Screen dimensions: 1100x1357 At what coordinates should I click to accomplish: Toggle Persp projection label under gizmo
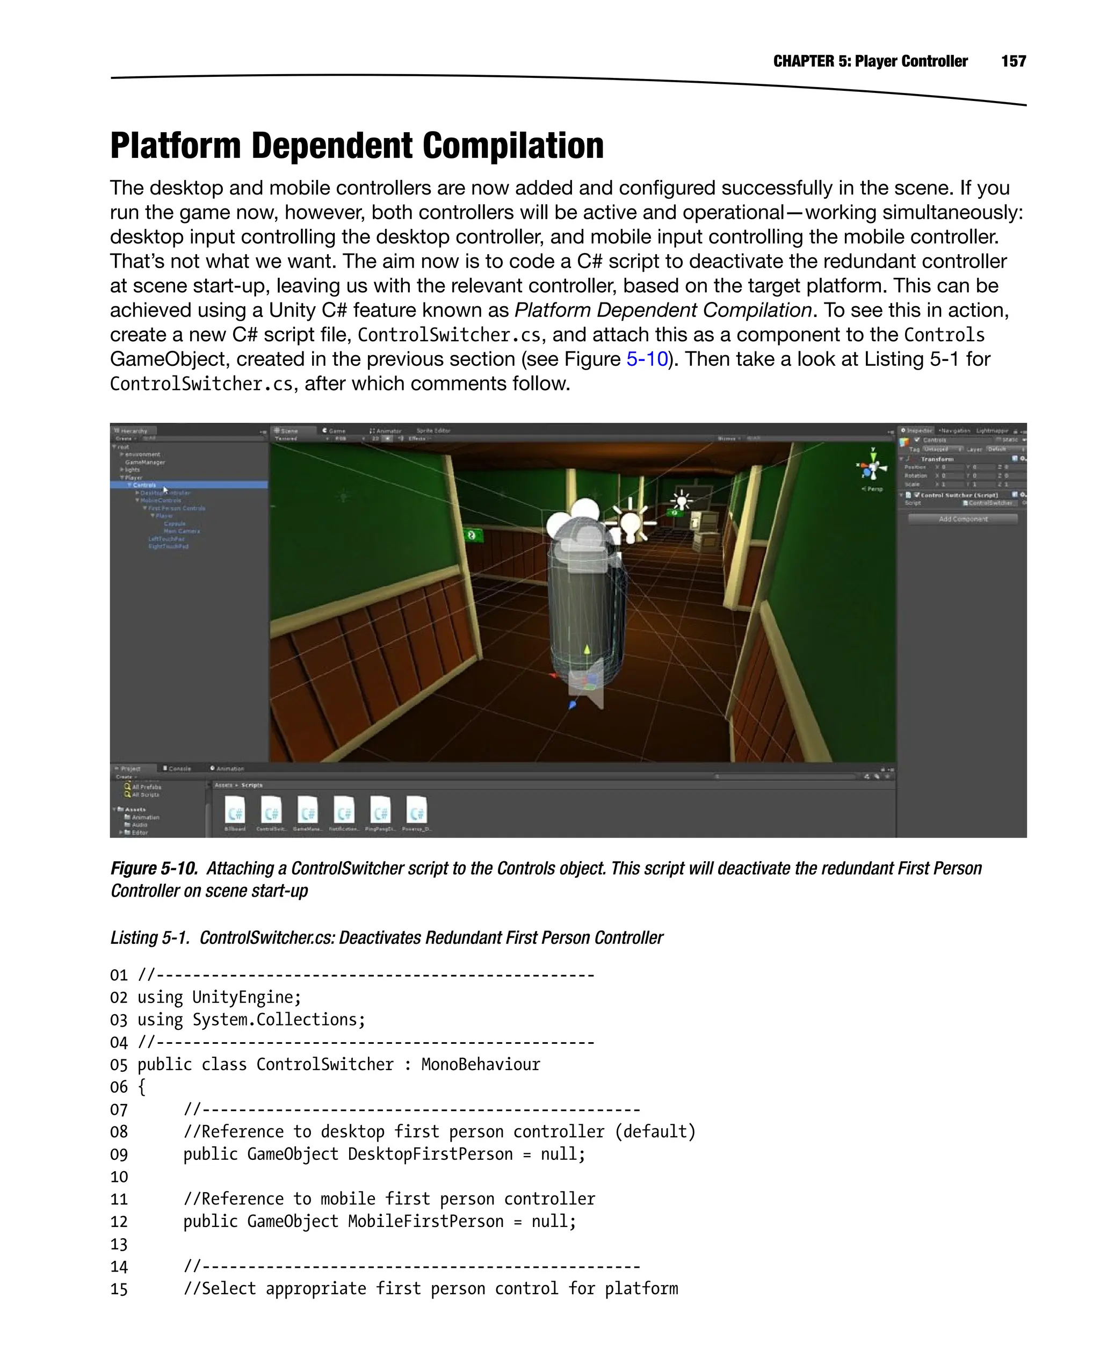[872, 489]
